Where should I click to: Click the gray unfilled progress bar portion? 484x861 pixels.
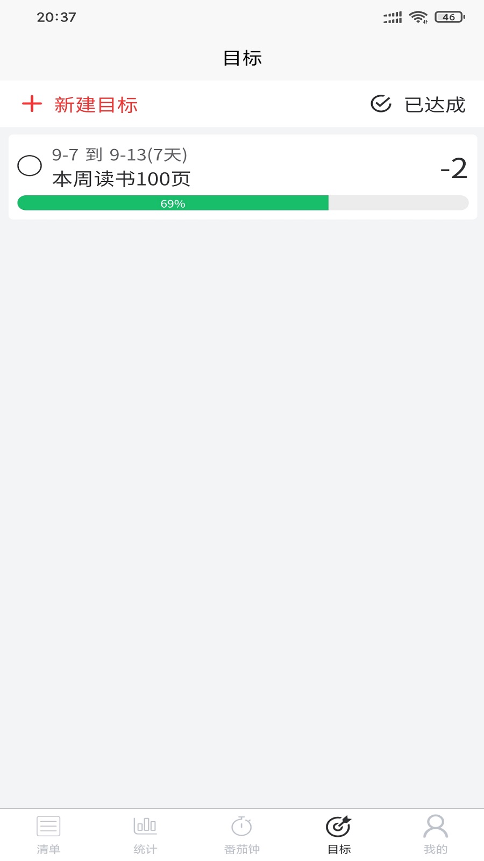click(x=398, y=203)
